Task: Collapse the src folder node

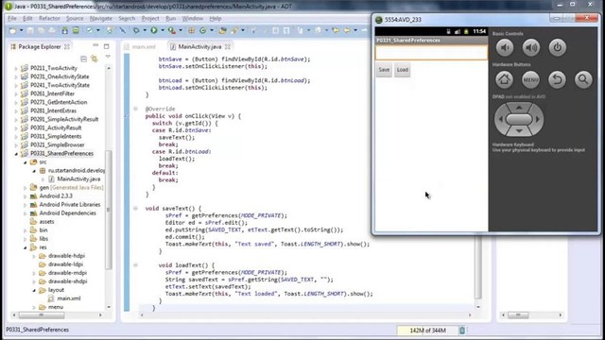Action: pos(26,162)
